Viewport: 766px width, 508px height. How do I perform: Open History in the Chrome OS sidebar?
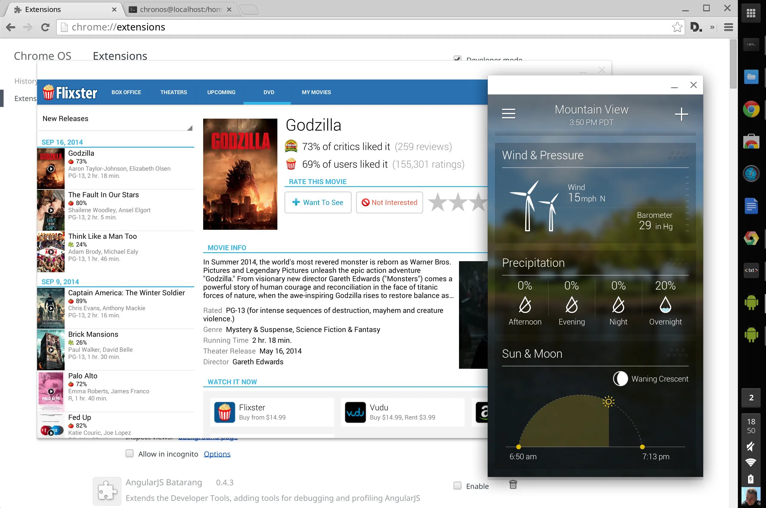(25, 81)
